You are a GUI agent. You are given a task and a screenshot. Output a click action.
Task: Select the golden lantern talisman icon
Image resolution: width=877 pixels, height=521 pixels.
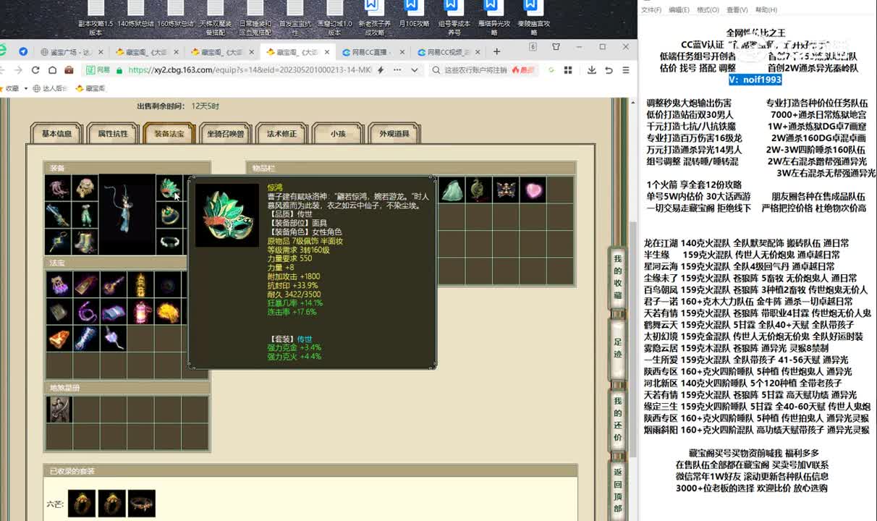pyautogui.click(x=140, y=284)
